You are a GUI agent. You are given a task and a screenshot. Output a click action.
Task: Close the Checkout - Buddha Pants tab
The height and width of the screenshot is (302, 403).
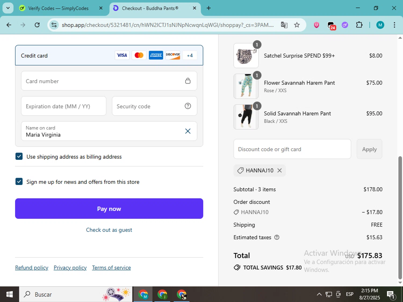pos(195,8)
